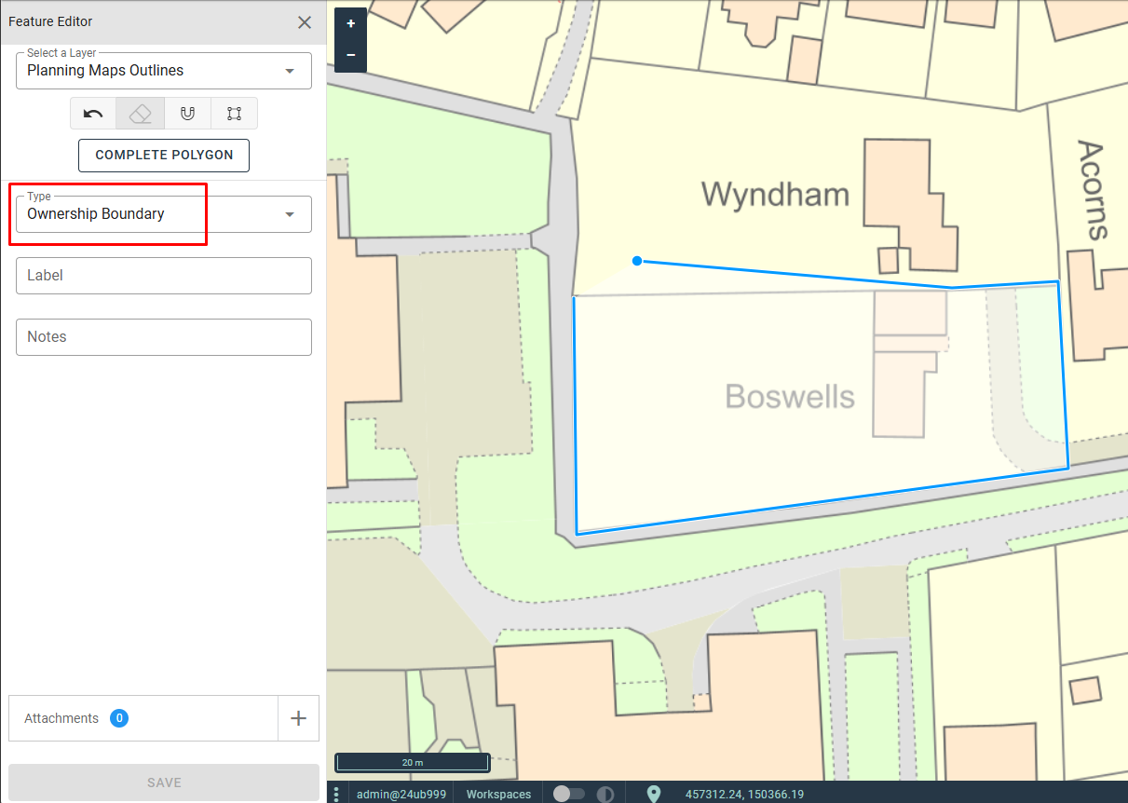Viewport: 1128px width, 803px height.
Task: Open the Workspaces menu
Action: coord(498,795)
